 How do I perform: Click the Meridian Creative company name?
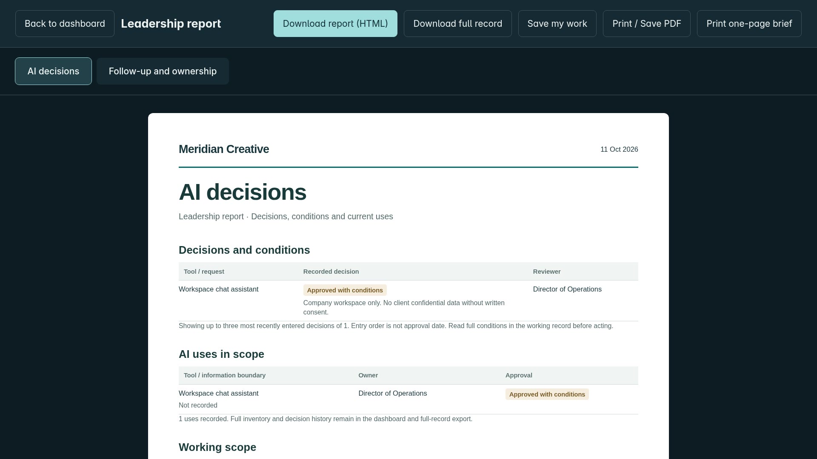[224, 149]
